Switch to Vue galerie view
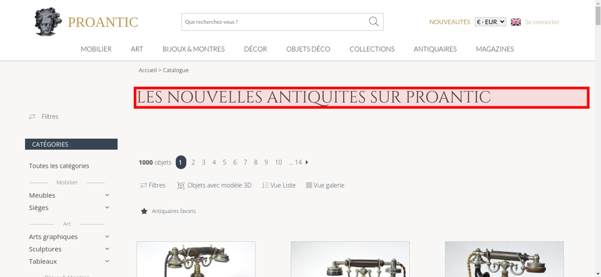The height and width of the screenshot is (277, 601). coord(325,185)
